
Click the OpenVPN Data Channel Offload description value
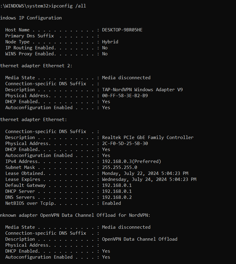(x=140, y=239)
